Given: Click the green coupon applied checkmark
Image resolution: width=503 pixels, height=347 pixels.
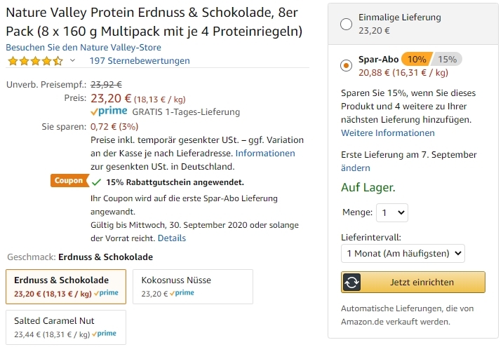Looking at the screenshot, I should pos(97,182).
